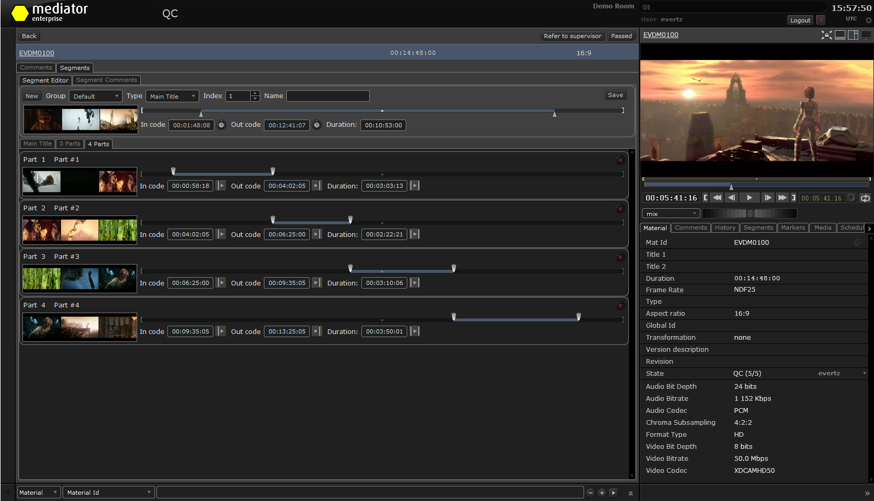Save the segment in the editor
The image size is (874, 501).
(615, 95)
